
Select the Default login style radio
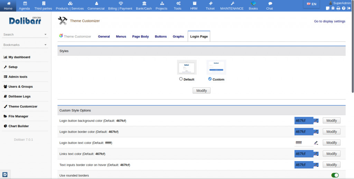181,79
